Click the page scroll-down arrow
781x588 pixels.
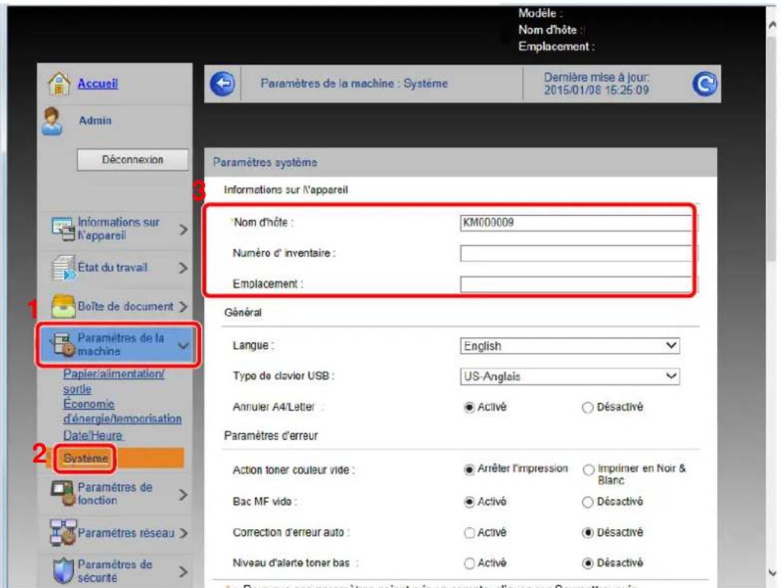click(773, 573)
